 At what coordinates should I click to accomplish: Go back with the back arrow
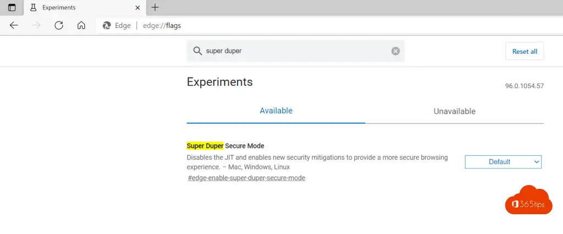point(14,25)
